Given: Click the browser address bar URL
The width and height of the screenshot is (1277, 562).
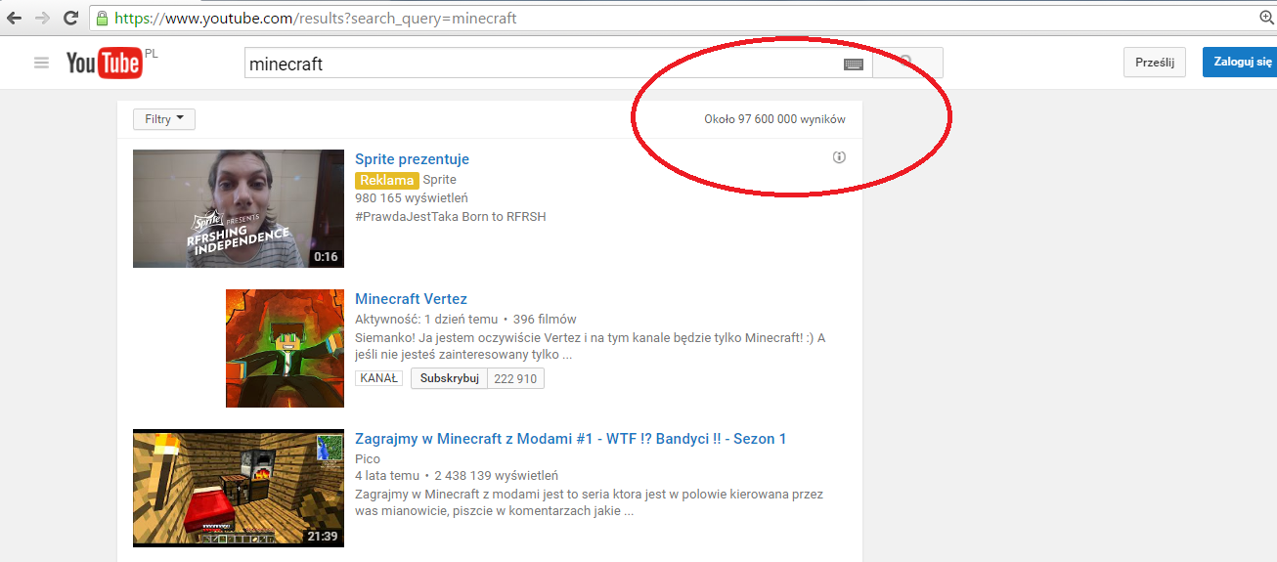Looking at the screenshot, I should coord(316,18).
